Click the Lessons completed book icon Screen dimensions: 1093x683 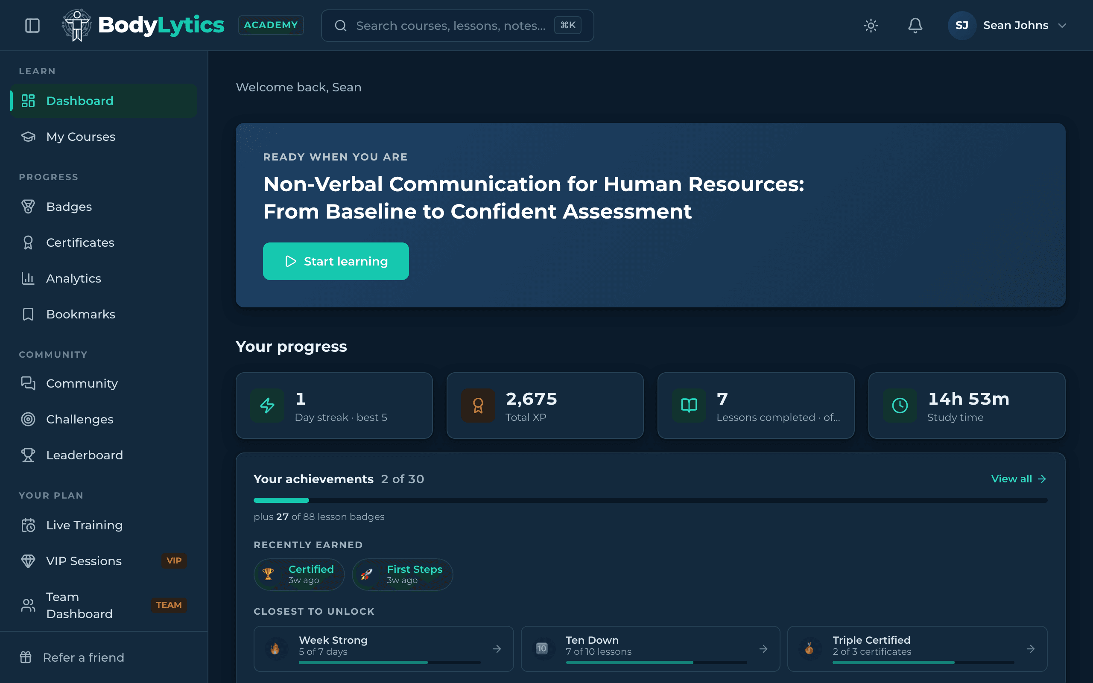point(689,405)
